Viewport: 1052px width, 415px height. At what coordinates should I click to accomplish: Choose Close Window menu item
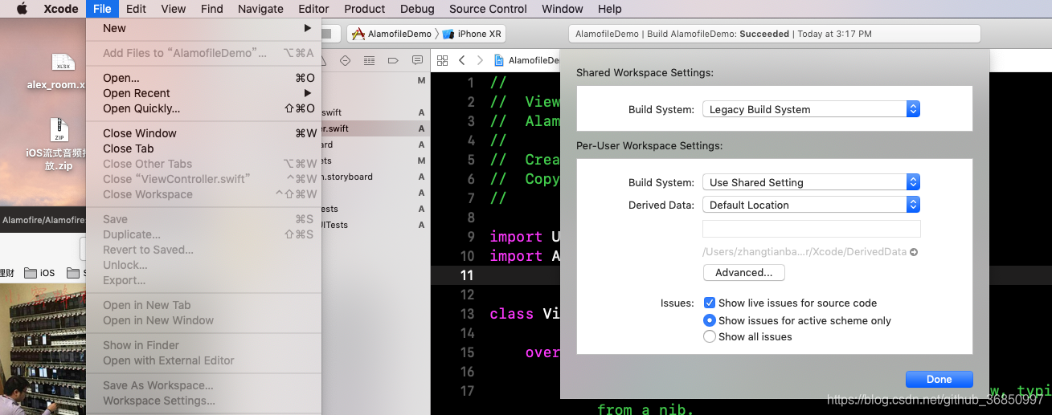coord(203,133)
